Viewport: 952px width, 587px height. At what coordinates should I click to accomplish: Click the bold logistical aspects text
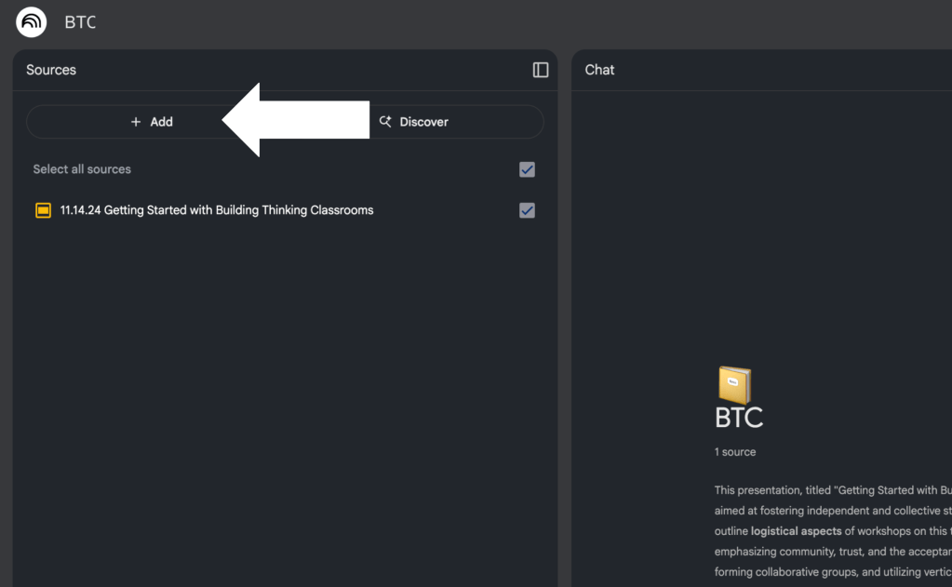[796, 531]
